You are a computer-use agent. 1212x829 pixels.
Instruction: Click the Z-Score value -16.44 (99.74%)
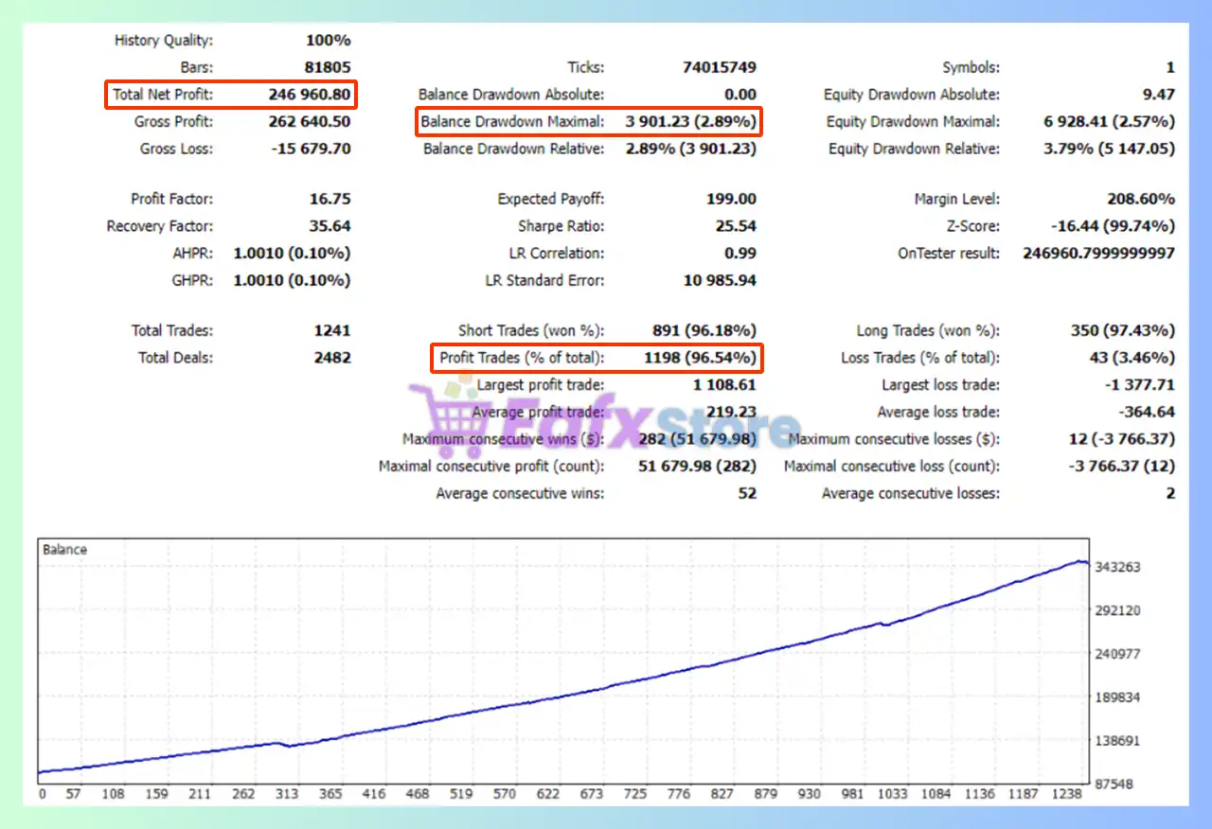coord(1113,227)
